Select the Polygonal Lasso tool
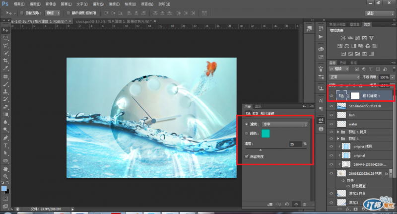Screen dimensions: 397x214 tap(5, 46)
